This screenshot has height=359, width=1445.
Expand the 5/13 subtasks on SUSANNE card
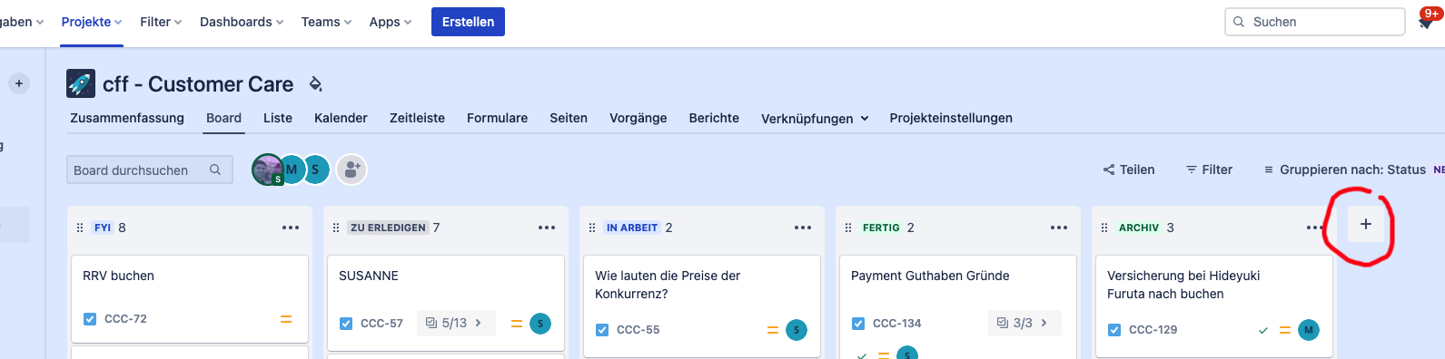click(456, 323)
